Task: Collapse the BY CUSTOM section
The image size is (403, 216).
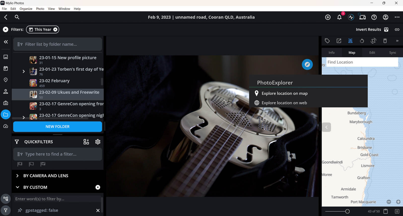Action: coord(17,187)
